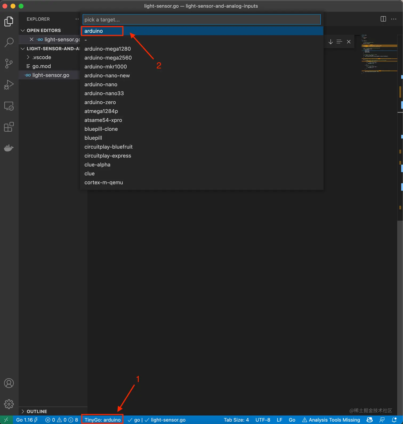The height and width of the screenshot is (424, 403).
Task: Close the light-sensor.go open editor entry
Action: tap(31, 39)
